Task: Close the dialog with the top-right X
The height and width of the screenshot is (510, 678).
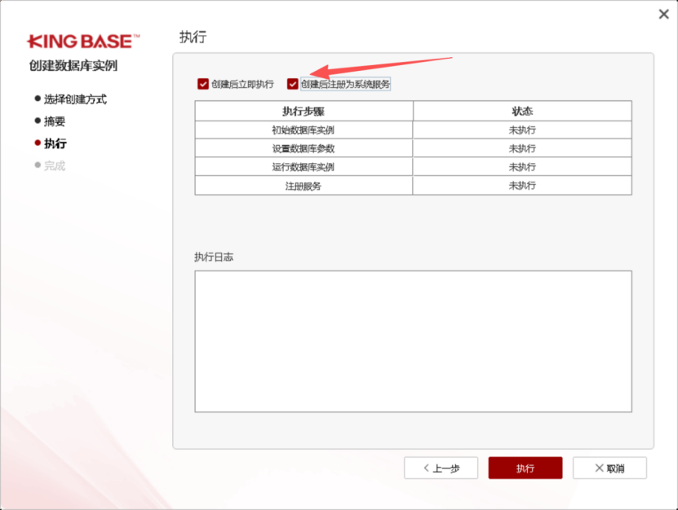Action: pos(664,14)
